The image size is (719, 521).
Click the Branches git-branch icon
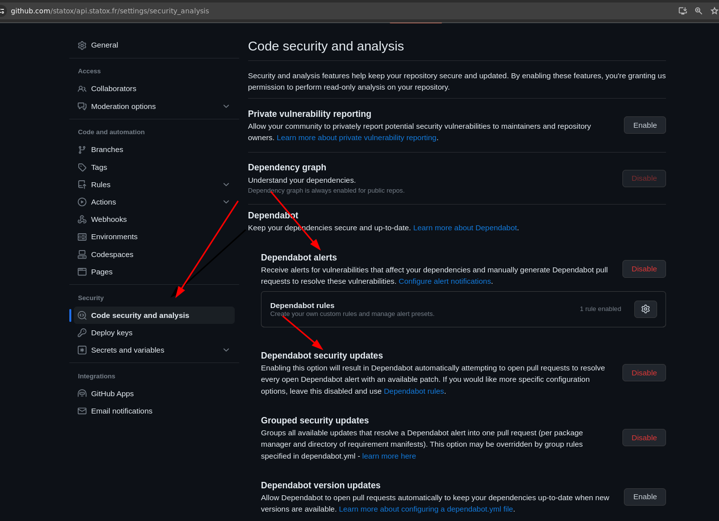point(82,150)
